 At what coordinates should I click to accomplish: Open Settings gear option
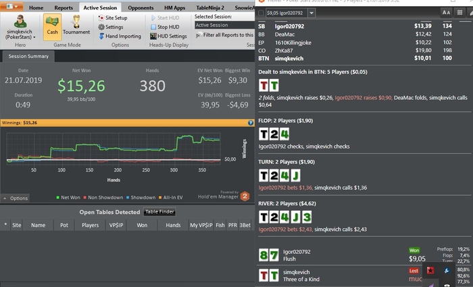[111, 27]
